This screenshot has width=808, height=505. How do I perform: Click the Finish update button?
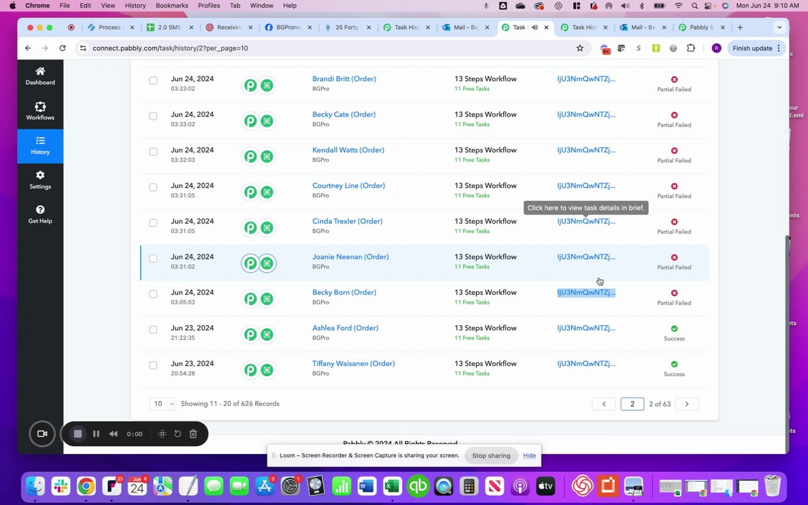tap(756, 48)
